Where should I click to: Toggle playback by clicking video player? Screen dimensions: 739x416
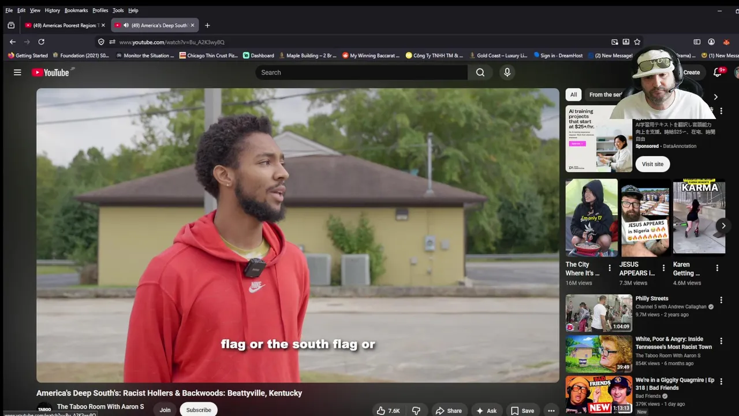(x=298, y=235)
